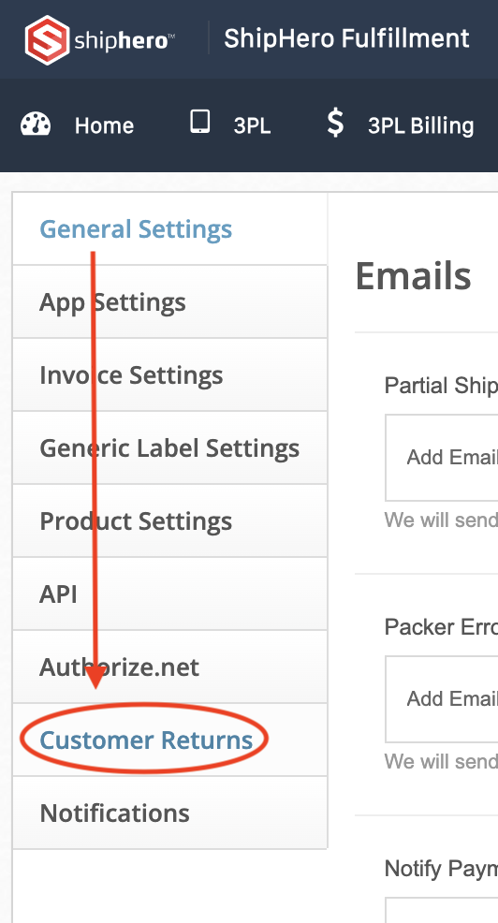
Task: Click the Home dashboard gauge icon
Action: pyautogui.click(x=36, y=125)
